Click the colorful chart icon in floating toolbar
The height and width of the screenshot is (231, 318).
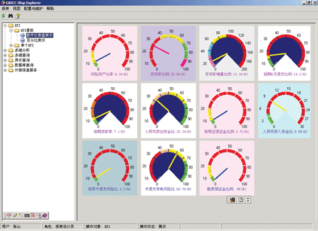(233, 200)
